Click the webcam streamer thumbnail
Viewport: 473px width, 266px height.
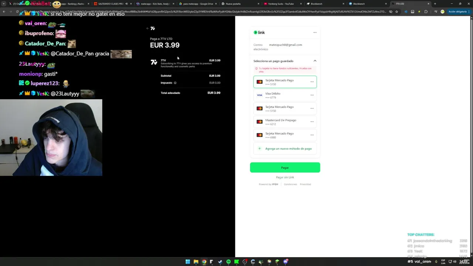[x=51, y=137]
